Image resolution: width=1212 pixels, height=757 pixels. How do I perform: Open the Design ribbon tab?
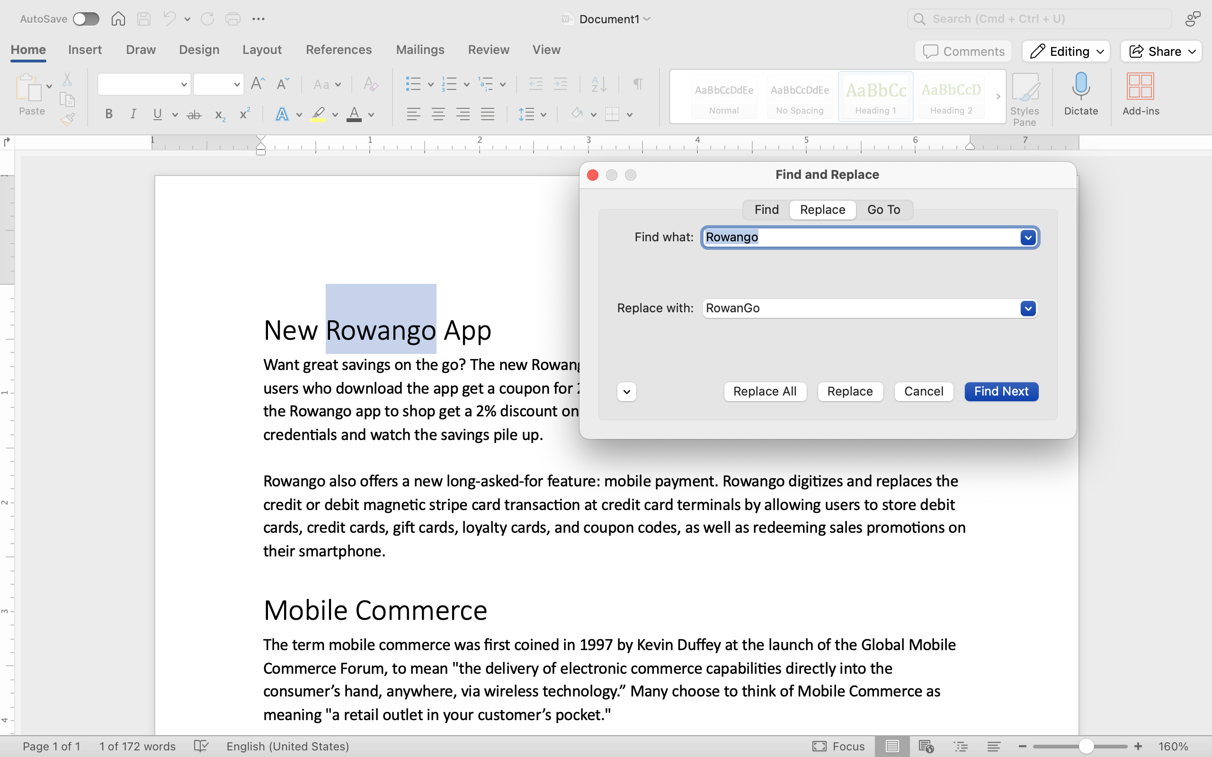199,50
